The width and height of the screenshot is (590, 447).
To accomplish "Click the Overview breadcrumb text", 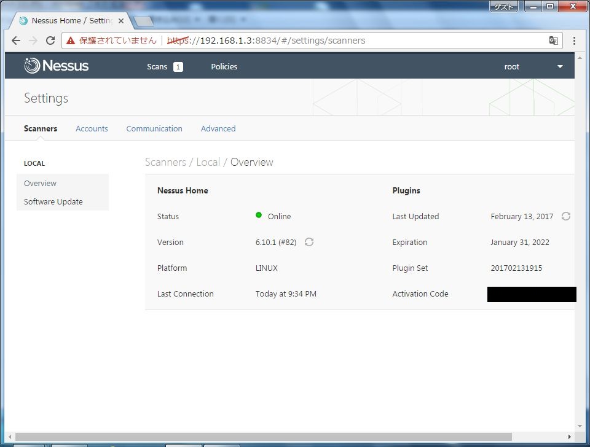I will coord(252,162).
